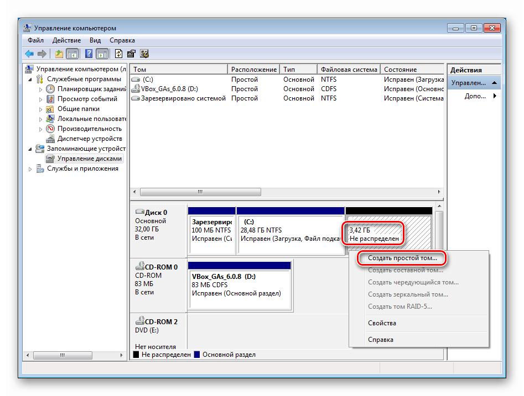This screenshot has width=524, height=396.
Task: Click the tree pane horizontal scrollbar thumb
Action: pos(63,355)
